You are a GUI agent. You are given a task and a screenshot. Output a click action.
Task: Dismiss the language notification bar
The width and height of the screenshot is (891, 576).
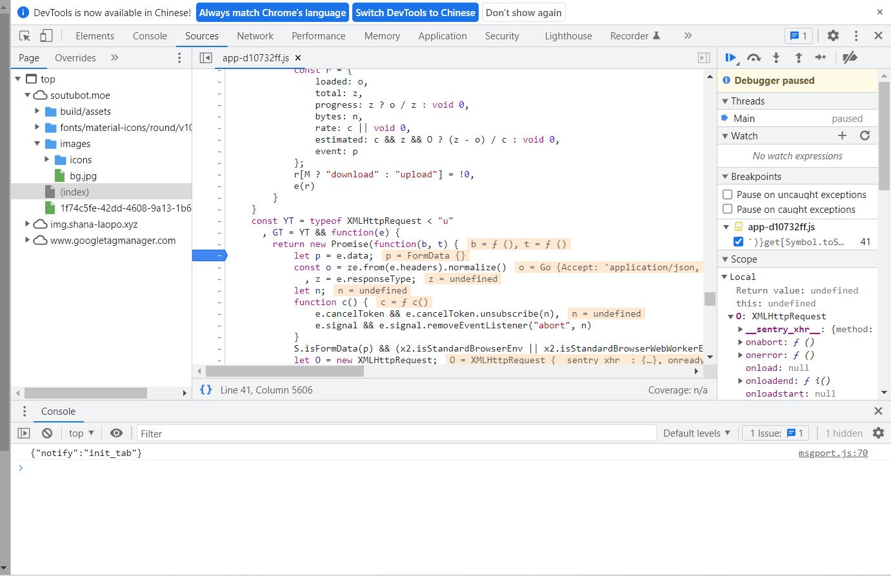pyautogui.click(x=879, y=12)
